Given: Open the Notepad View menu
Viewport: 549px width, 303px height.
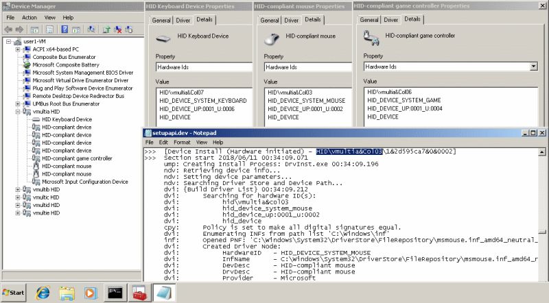Looking at the screenshot, I should point(202,143).
